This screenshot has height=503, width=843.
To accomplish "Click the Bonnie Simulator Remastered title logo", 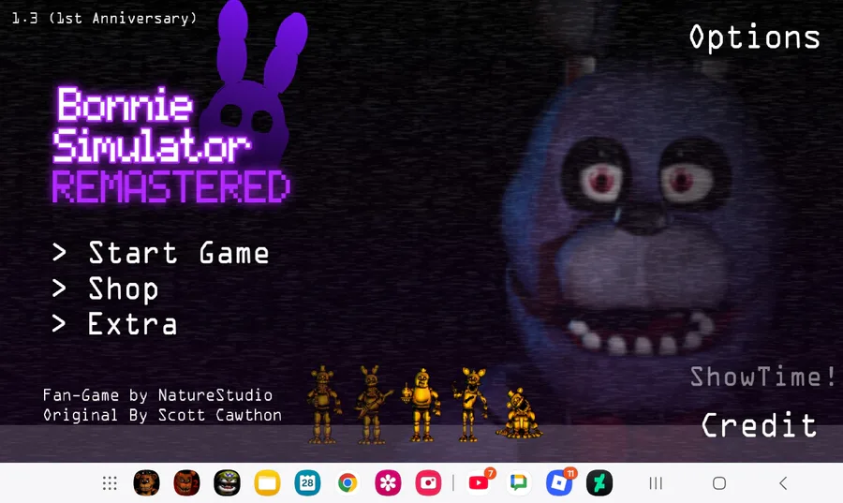I will (172, 145).
